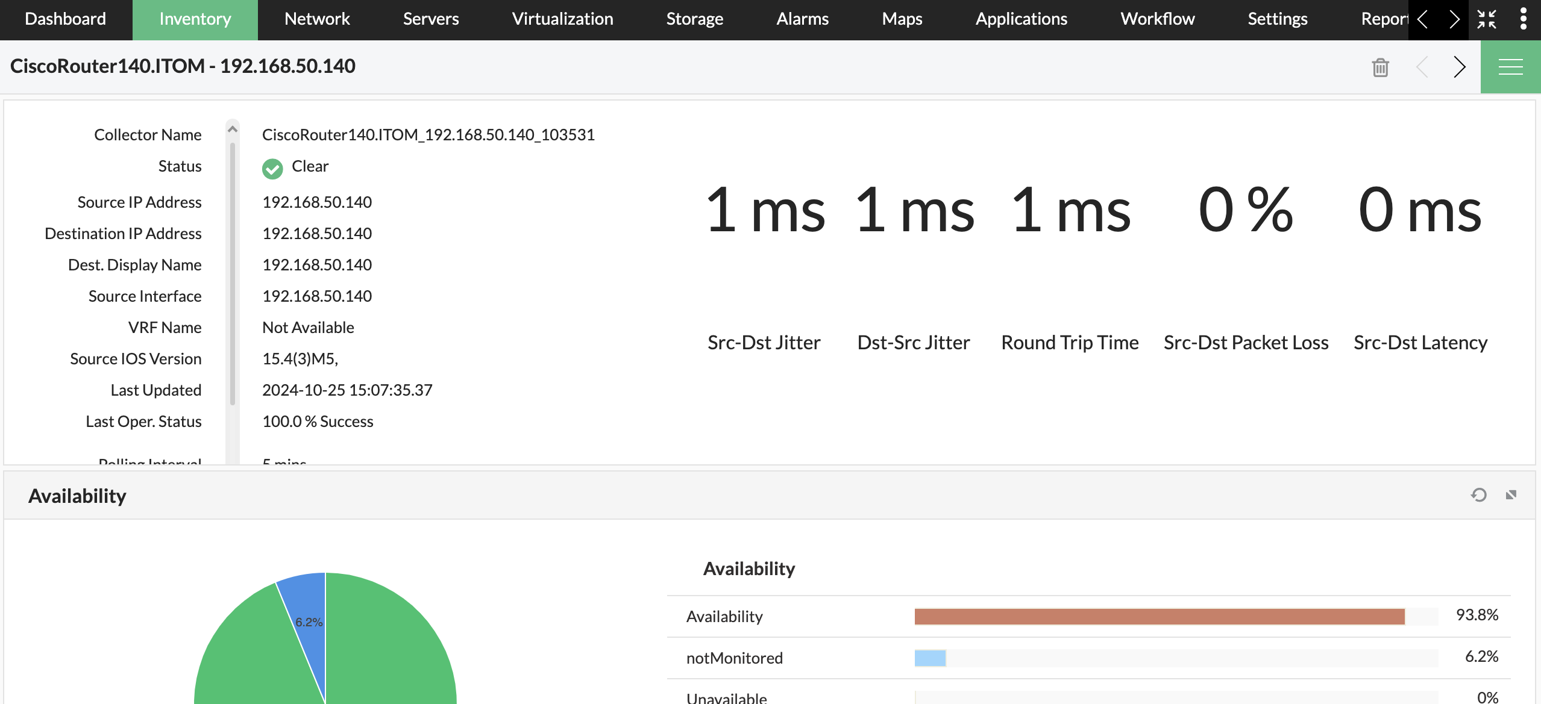Select the Workflow menu tab
This screenshot has width=1541, height=704.
(1157, 19)
